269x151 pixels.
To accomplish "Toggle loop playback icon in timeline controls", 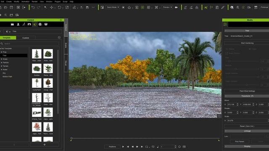I will point(147,147).
